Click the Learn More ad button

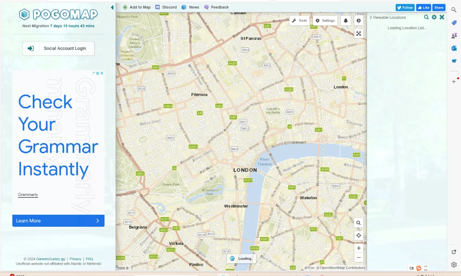pyautogui.click(x=58, y=221)
